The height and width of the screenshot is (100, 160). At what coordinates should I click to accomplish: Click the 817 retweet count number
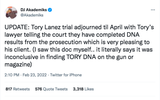9,89
